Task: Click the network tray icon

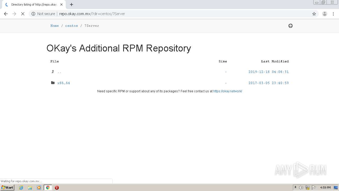Action: [307, 188]
